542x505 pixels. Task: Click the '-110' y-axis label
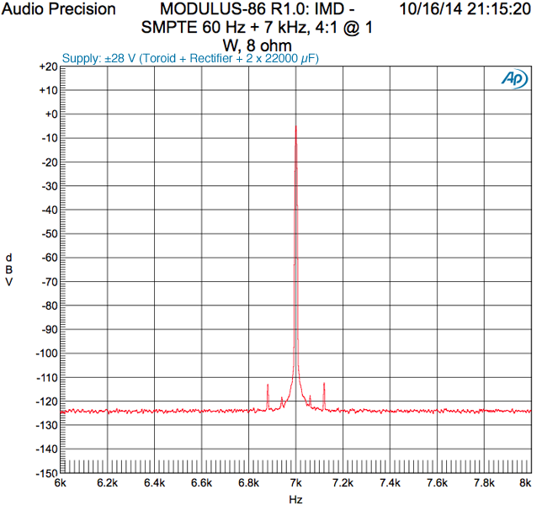click(46, 378)
